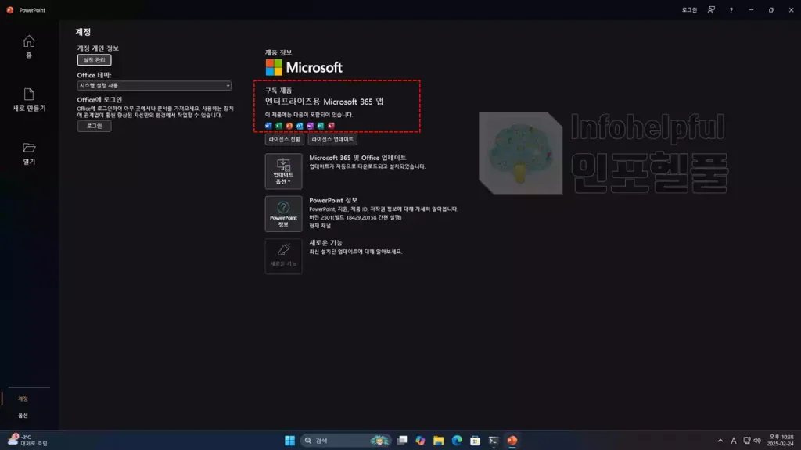Open the volume speaker tray icon
Image resolution: width=801 pixels, height=450 pixels.
click(757, 441)
